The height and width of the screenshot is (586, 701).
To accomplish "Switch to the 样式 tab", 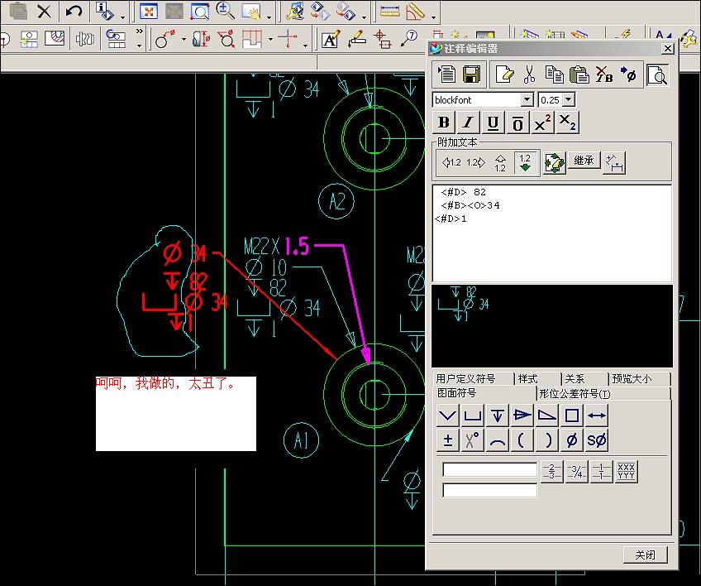I will 527,379.
